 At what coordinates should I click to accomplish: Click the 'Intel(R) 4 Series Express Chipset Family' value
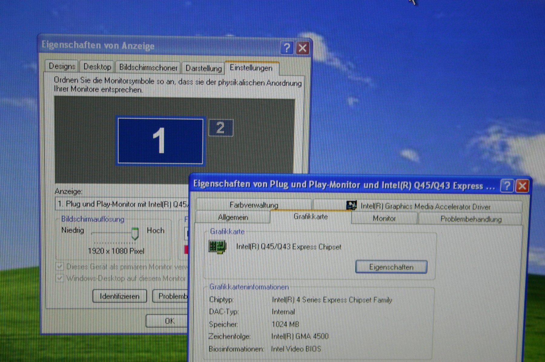tap(332, 300)
